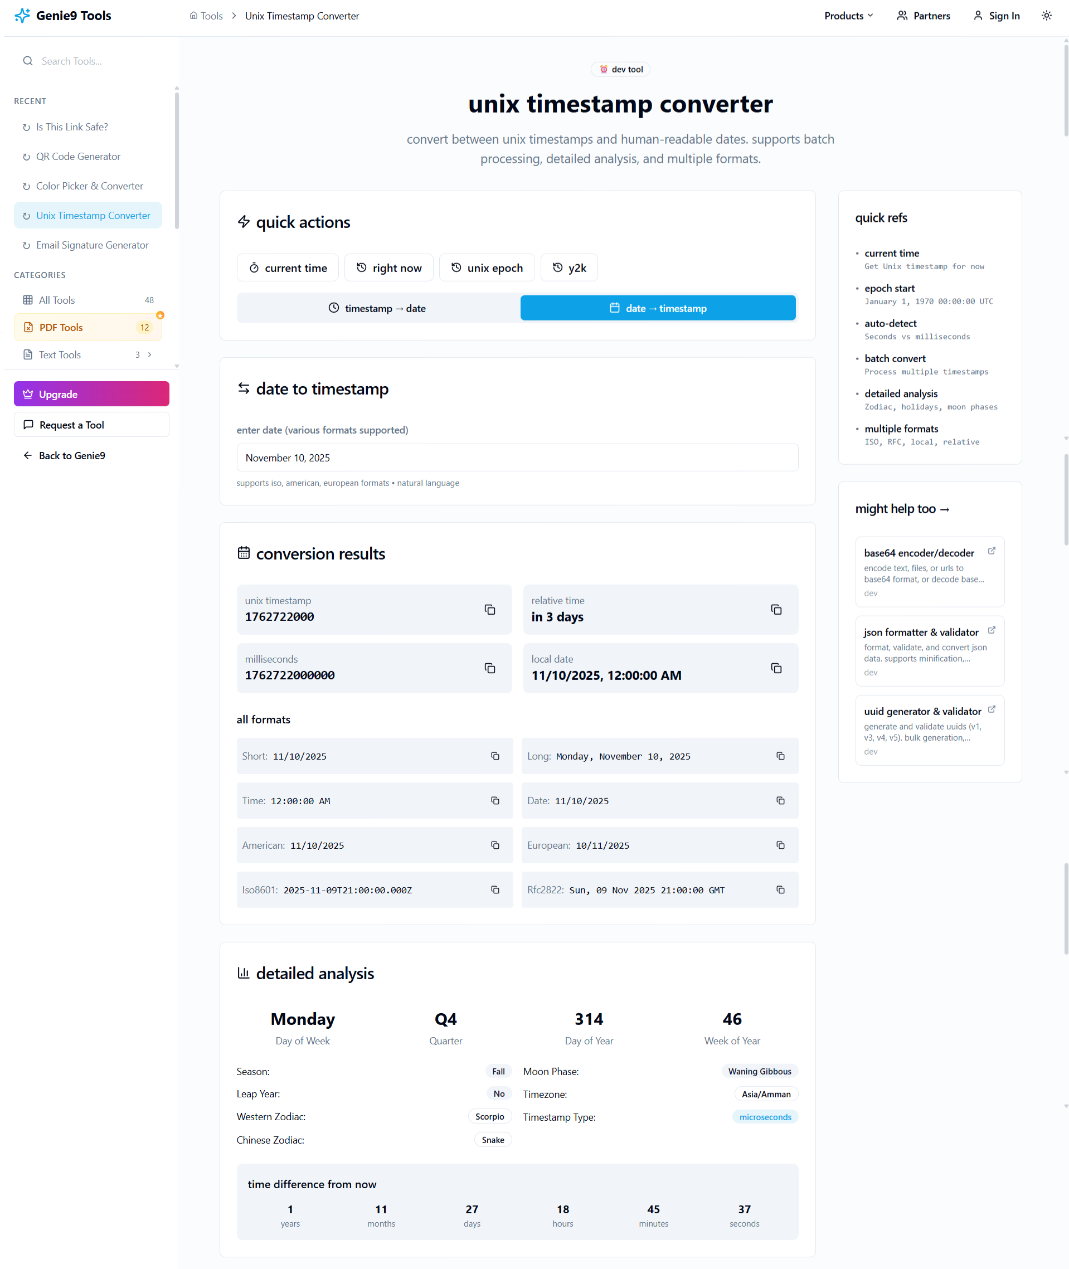Open the Products dropdown menu
Screen dimensions: 1069x1269
[848, 16]
